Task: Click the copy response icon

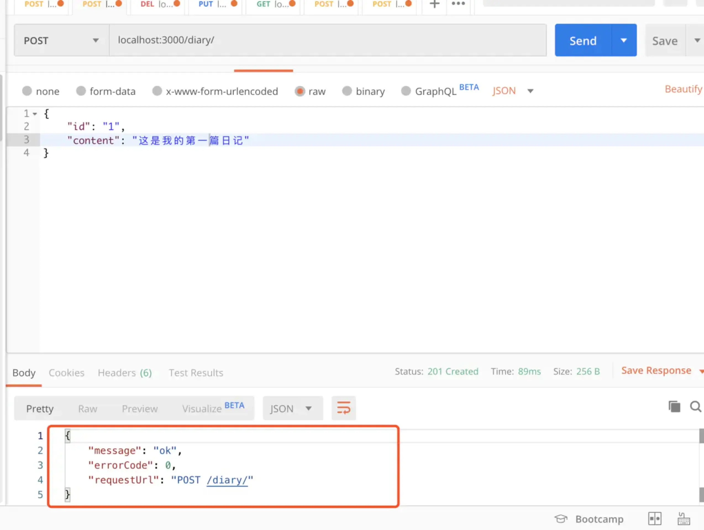Action: (x=674, y=407)
